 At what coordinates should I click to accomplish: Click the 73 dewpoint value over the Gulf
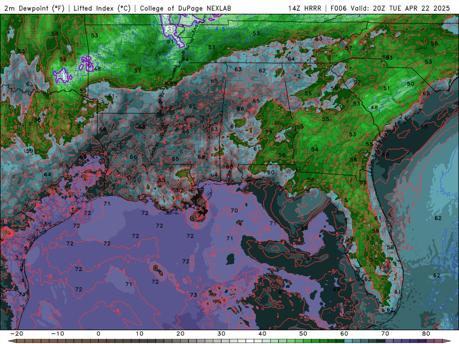pos(193,295)
